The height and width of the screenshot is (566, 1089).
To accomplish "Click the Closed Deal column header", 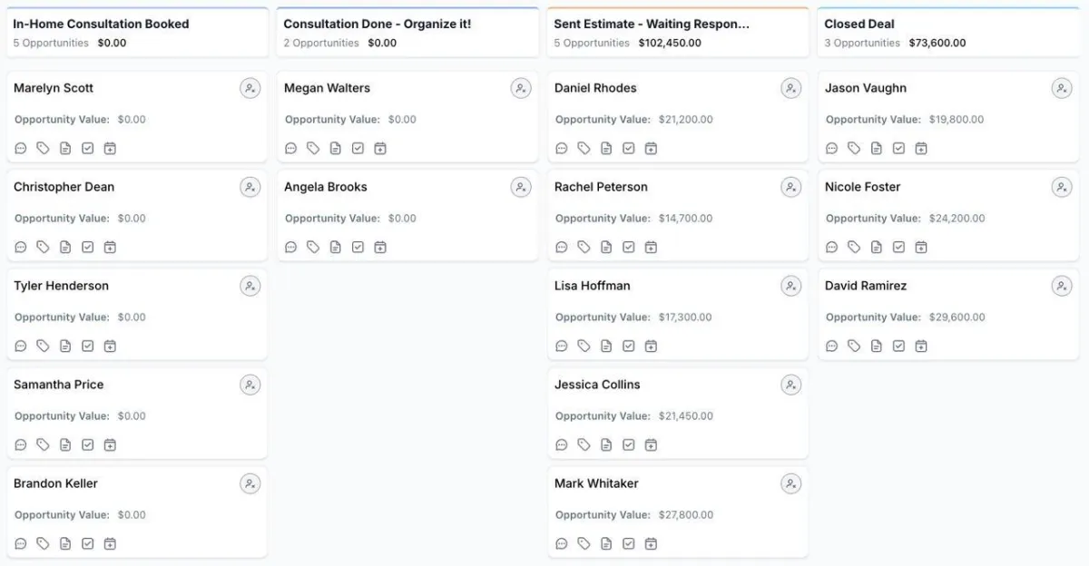I will click(858, 24).
